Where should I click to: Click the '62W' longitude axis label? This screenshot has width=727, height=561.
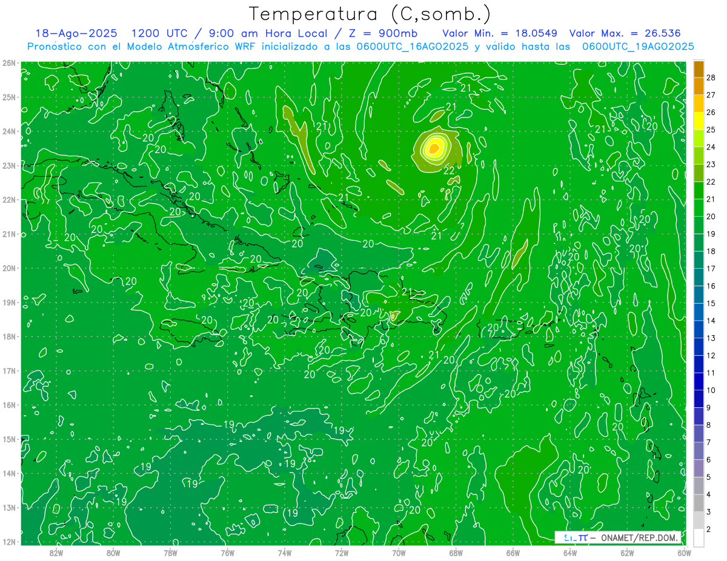[627, 552]
